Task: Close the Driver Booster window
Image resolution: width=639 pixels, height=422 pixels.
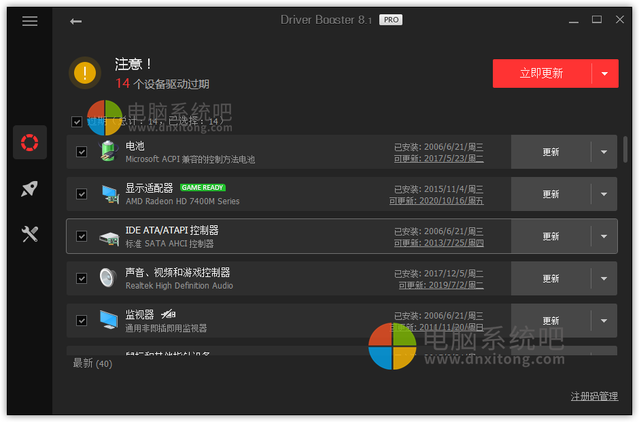Action: pos(620,19)
